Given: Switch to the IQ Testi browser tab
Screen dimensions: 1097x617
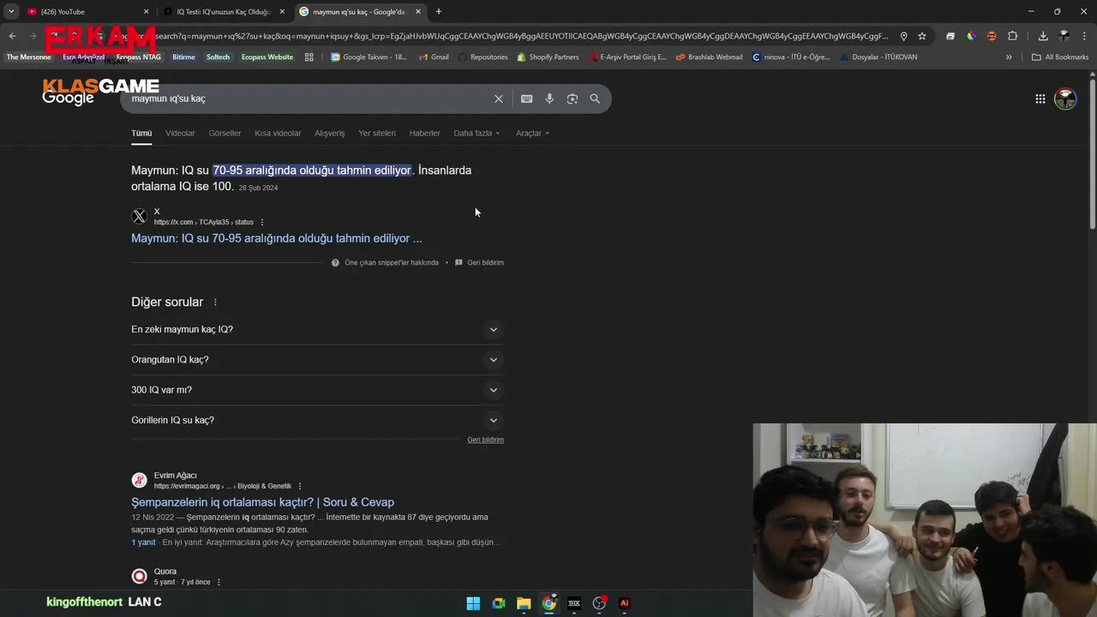Looking at the screenshot, I should pyautogui.click(x=223, y=11).
